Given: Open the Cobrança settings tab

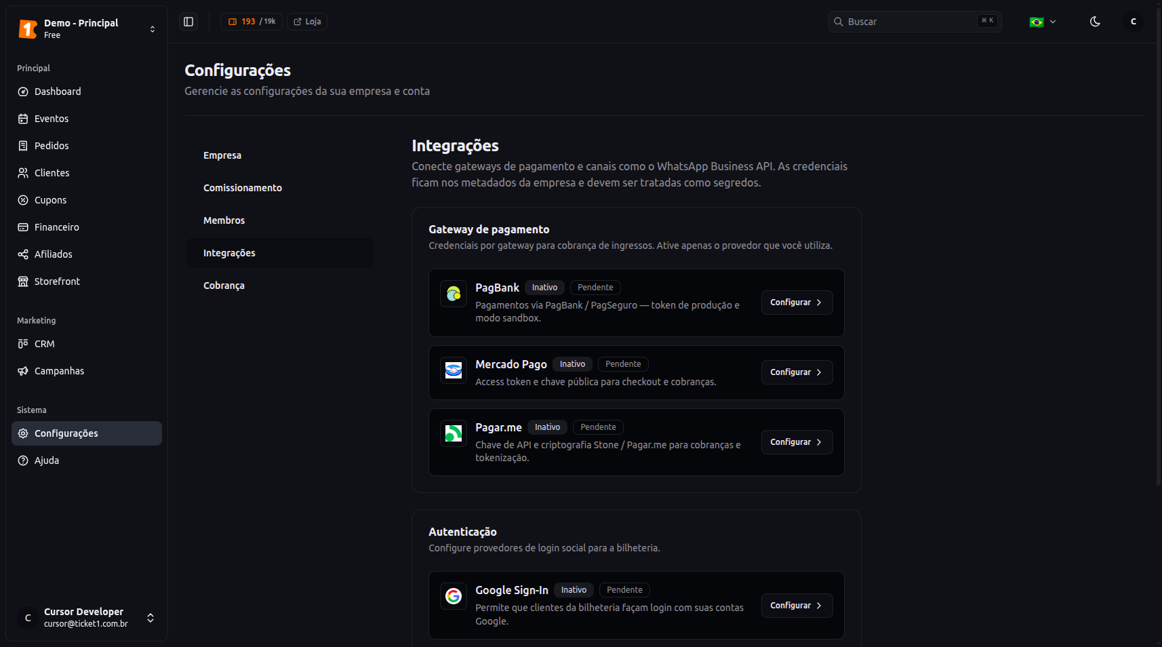Looking at the screenshot, I should click(x=280, y=286).
